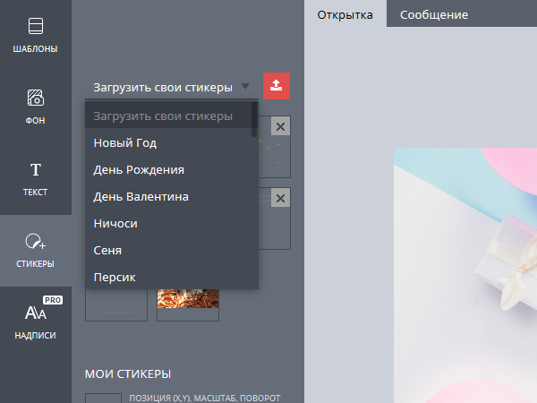The height and width of the screenshot is (403, 537).
Task: Choose Загрузить свои стикеры in list
Action: 168,116
